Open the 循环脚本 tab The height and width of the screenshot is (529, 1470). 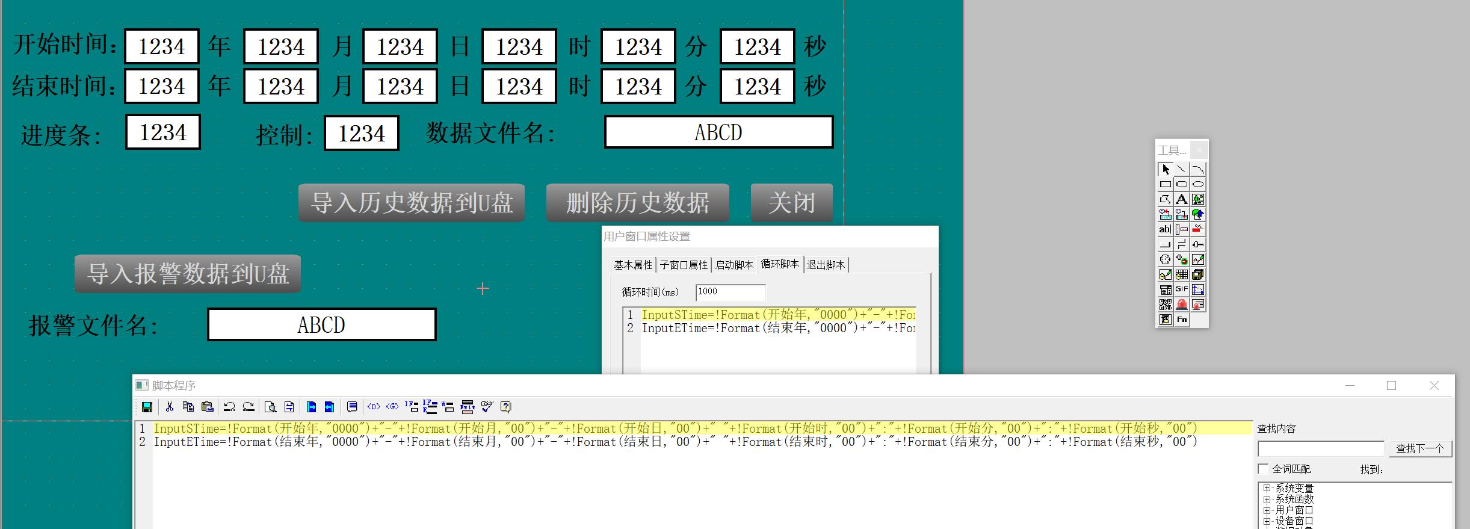point(780,264)
